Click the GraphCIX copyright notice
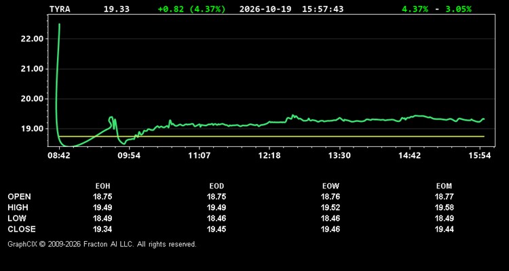The image size is (509, 271). [102, 244]
